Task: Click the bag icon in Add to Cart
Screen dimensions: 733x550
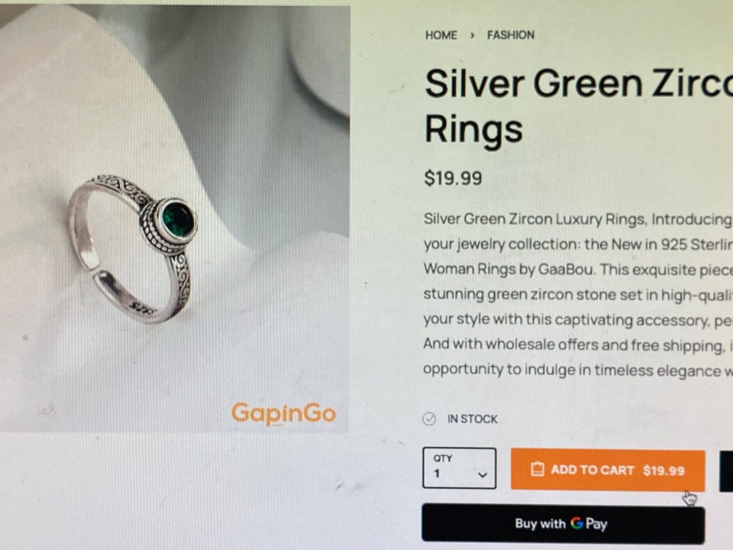Action: click(538, 469)
